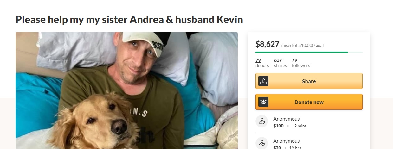The image size is (393, 149).
Task: Click the $8,627 raised amount
Action: (x=267, y=44)
